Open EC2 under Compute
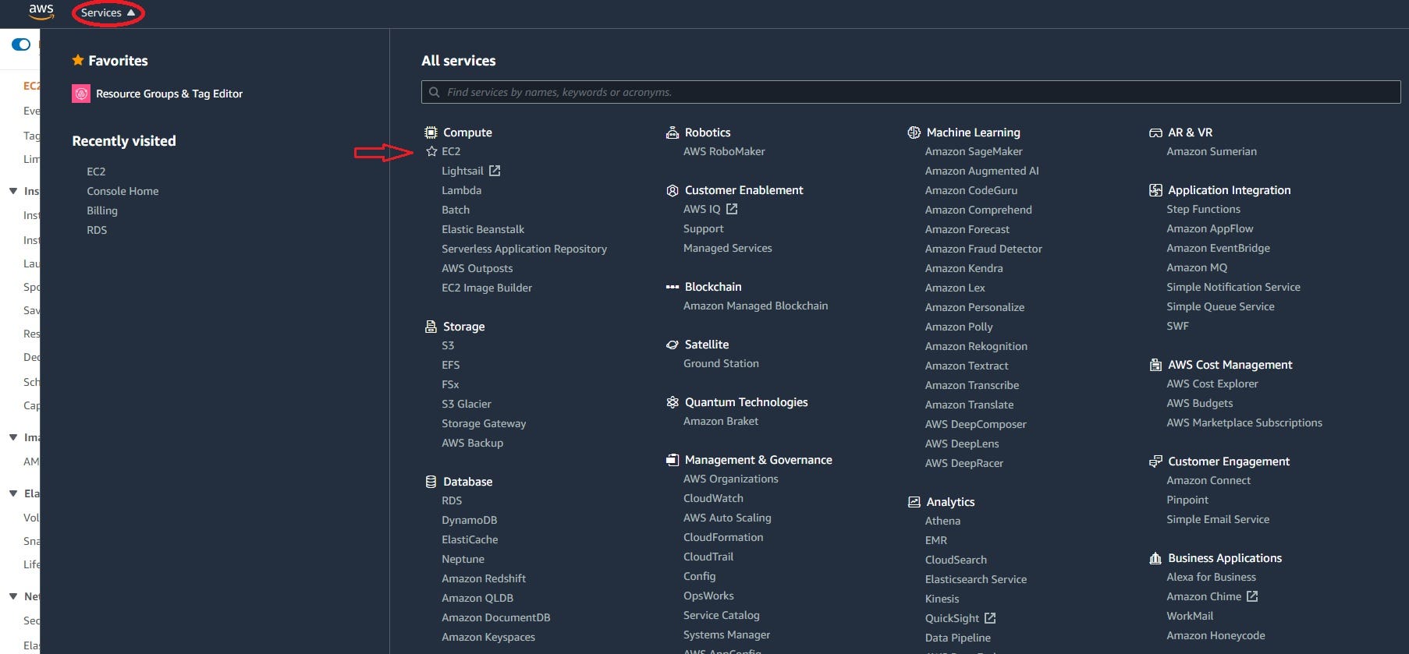 pos(451,151)
